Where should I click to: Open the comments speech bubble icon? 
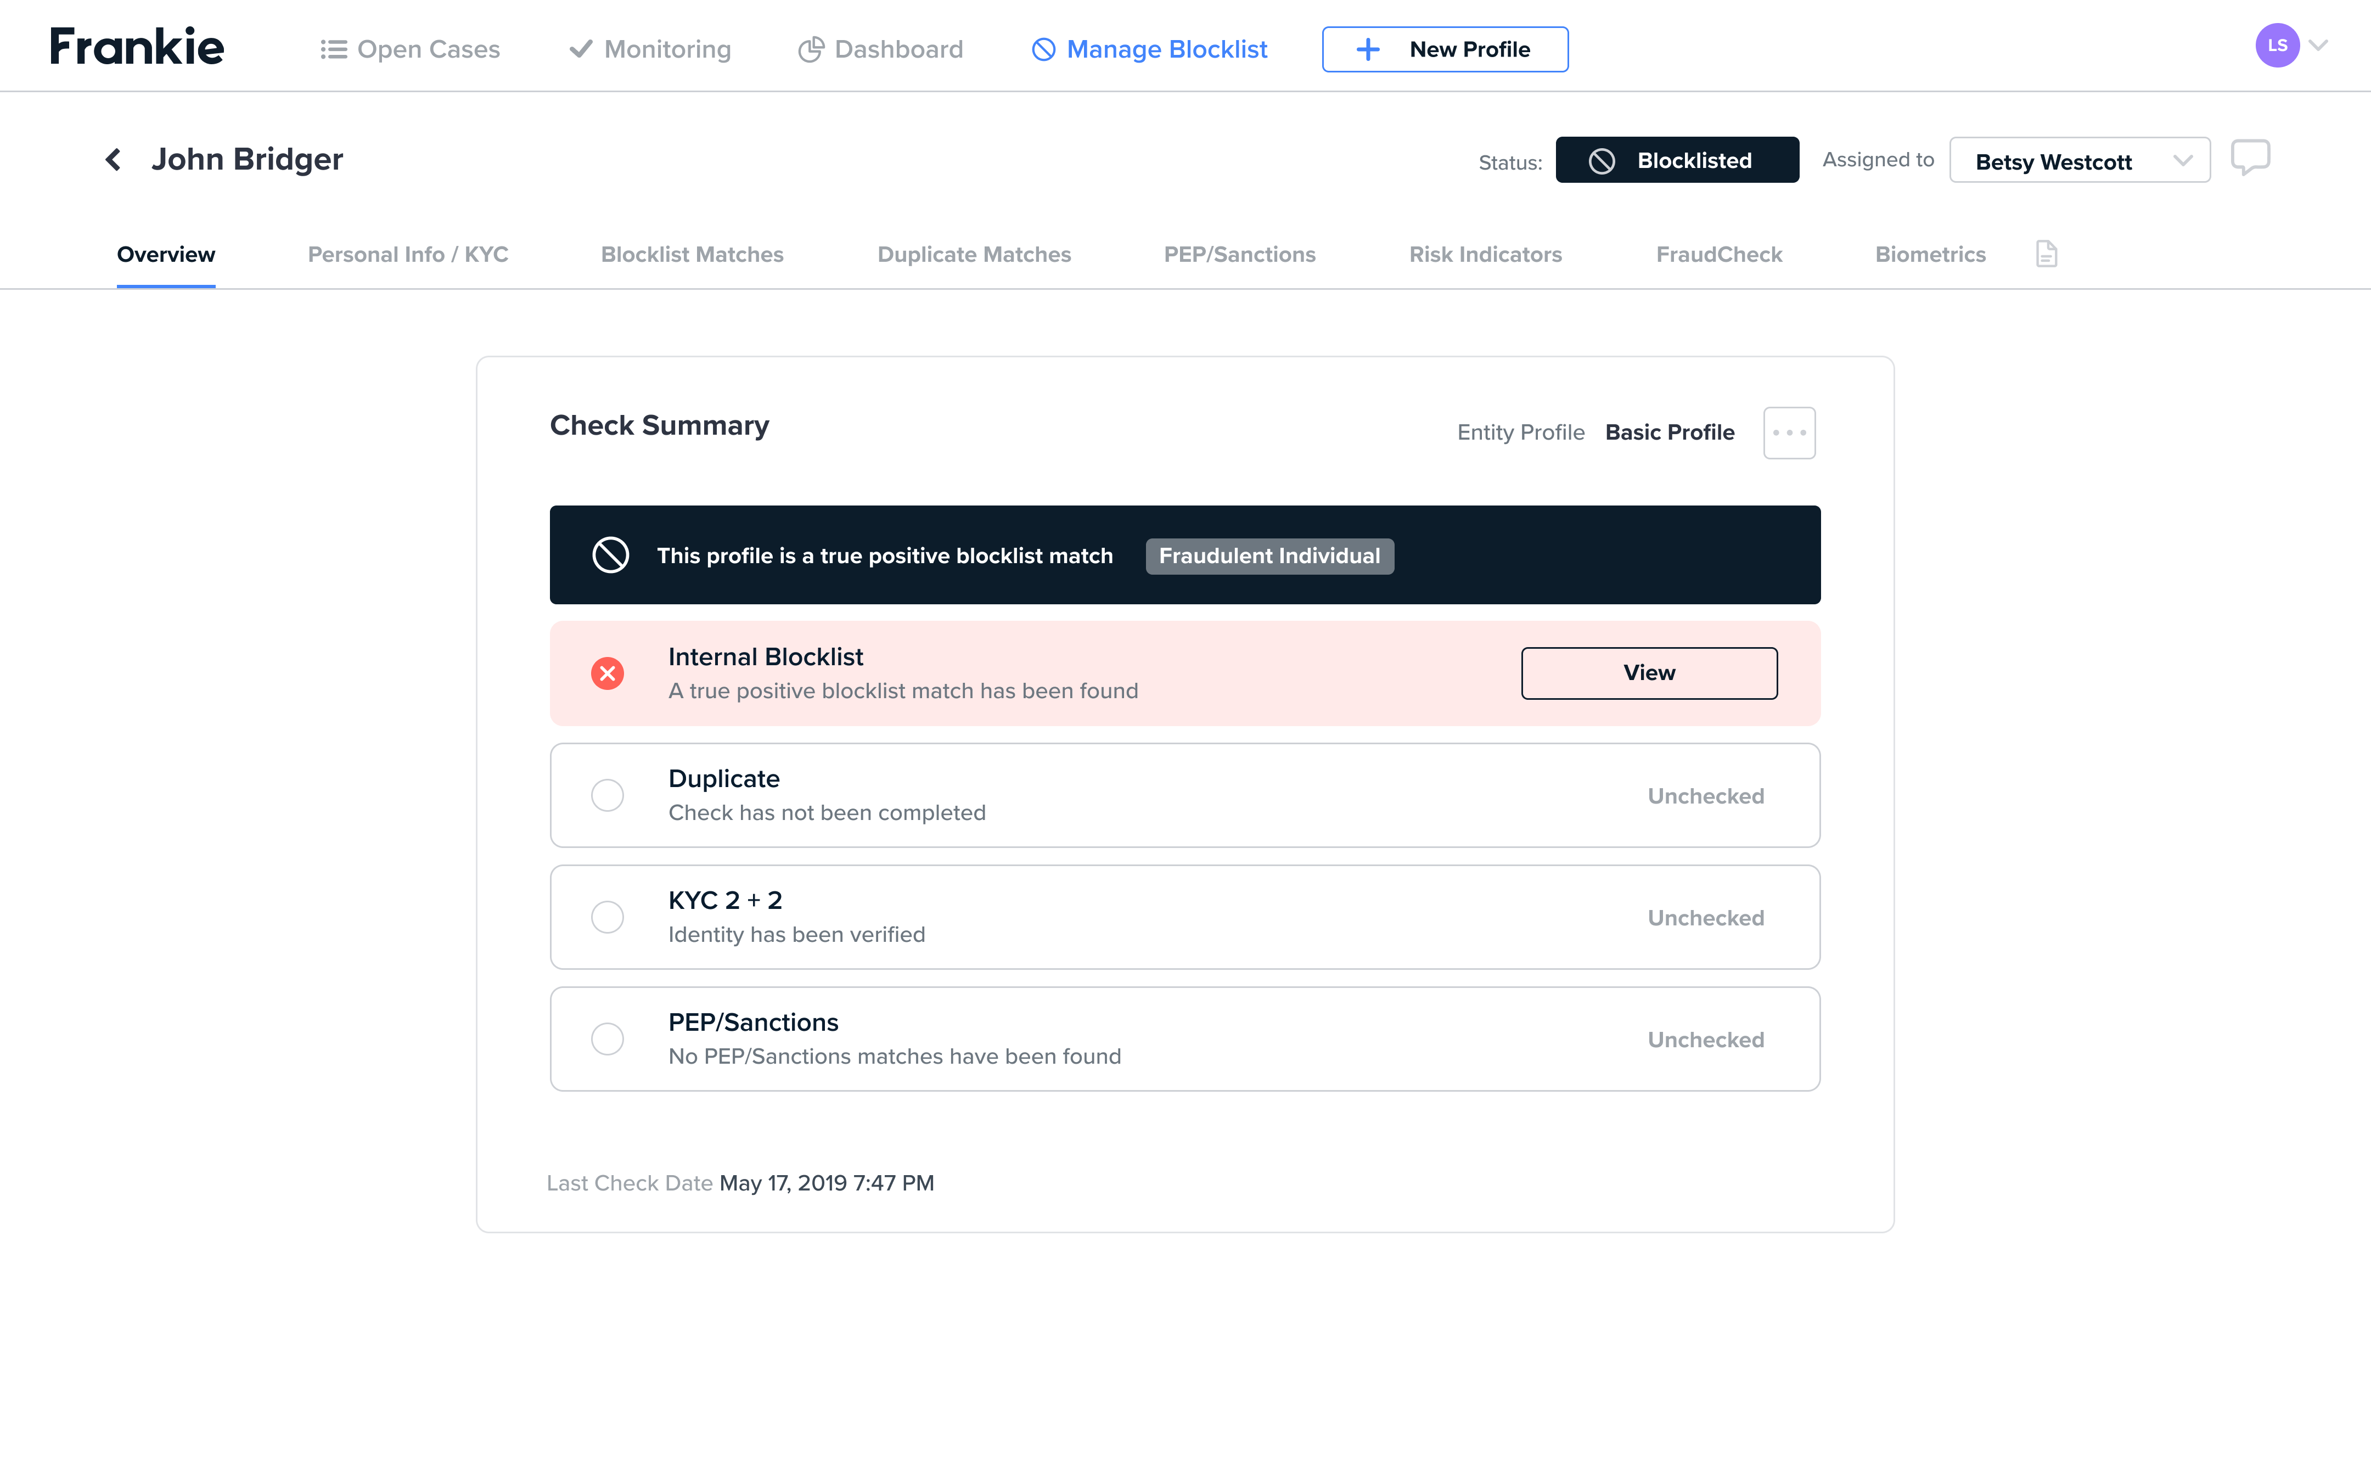pyautogui.click(x=2250, y=158)
